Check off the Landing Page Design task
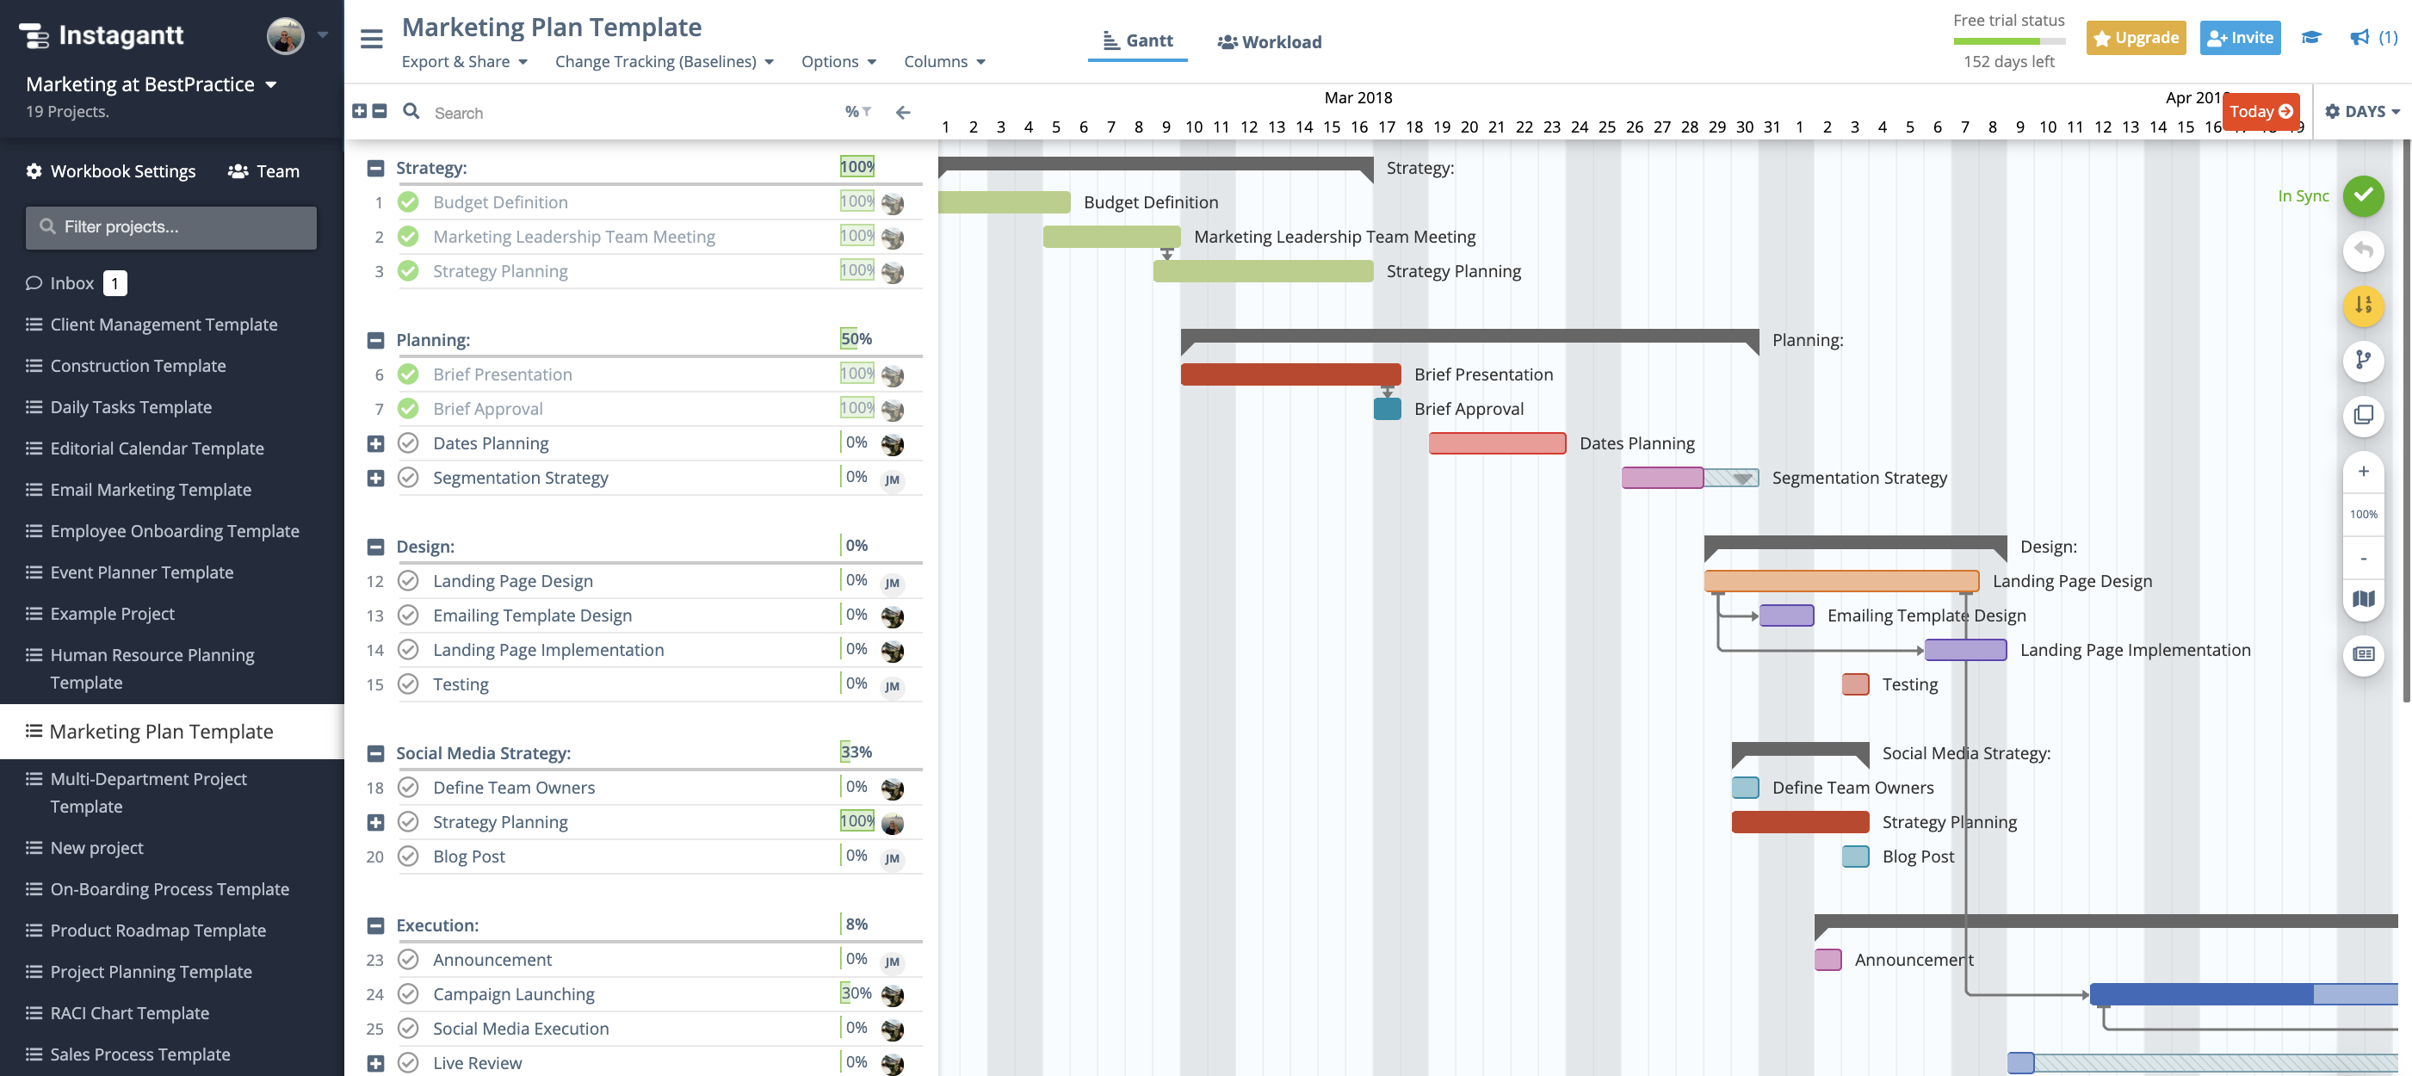The width and height of the screenshot is (2412, 1076). [x=408, y=580]
